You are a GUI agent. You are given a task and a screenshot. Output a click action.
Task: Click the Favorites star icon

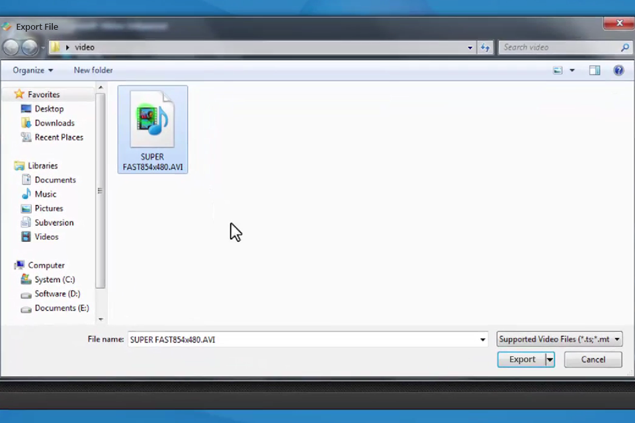pyautogui.click(x=19, y=94)
